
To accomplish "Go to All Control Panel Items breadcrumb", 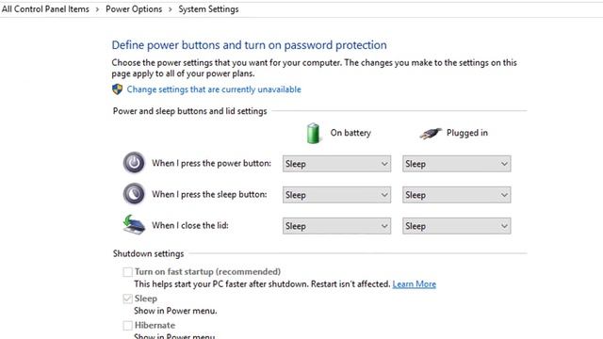I will pos(45,9).
